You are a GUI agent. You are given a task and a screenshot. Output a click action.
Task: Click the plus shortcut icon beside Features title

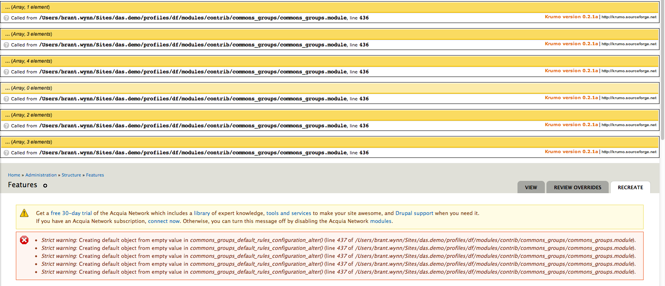(45, 186)
